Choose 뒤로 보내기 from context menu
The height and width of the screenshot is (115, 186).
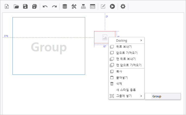click(x=124, y=46)
